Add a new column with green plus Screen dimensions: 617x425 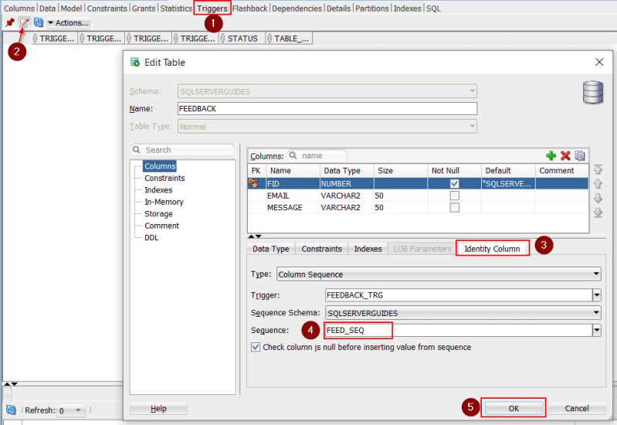coord(551,155)
